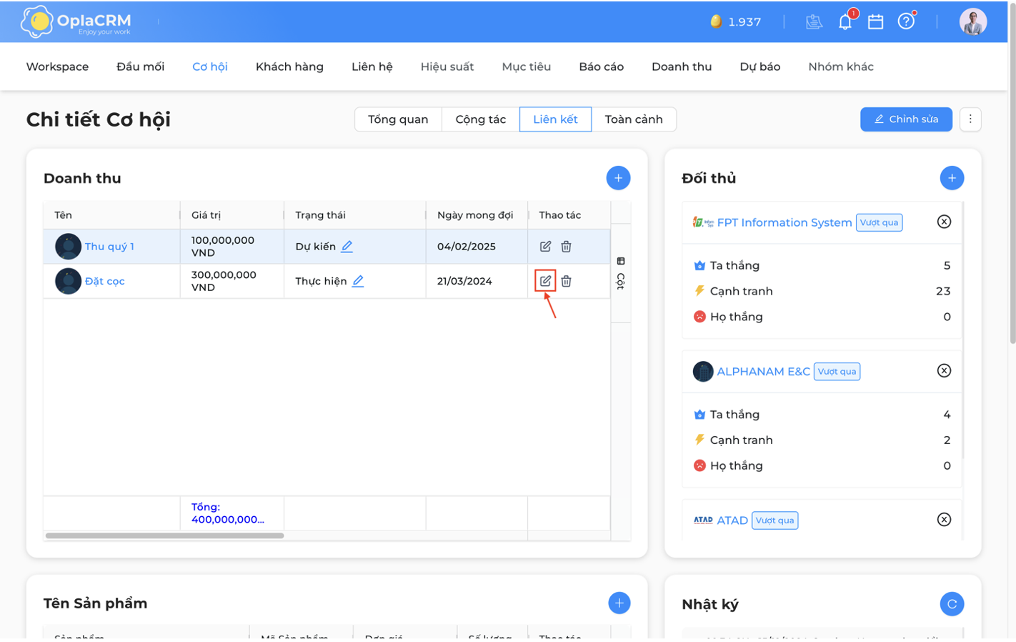Click the 21/03/2024 date cell
Screen dimensions: 1016x642
[x=477, y=281]
